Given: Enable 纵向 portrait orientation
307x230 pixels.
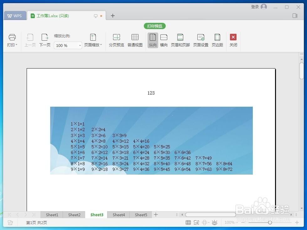Looking at the screenshot, I should (x=153, y=40).
